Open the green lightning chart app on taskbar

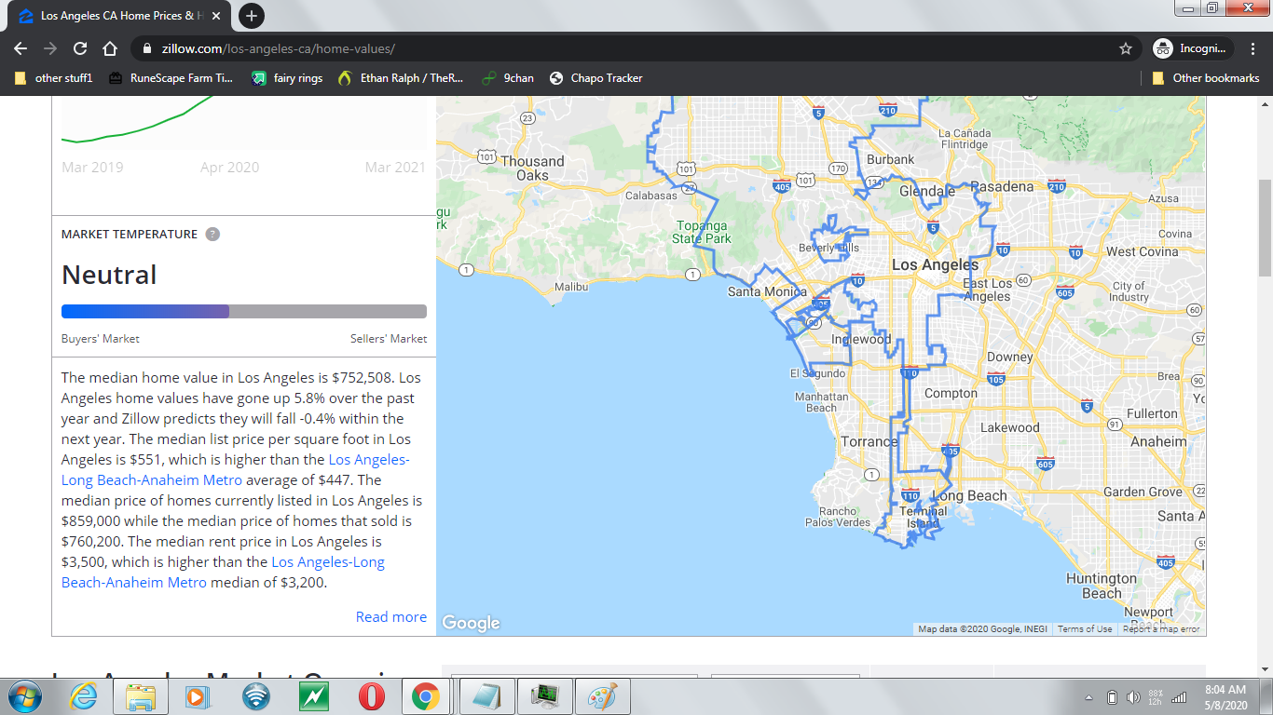coord(313,696)
